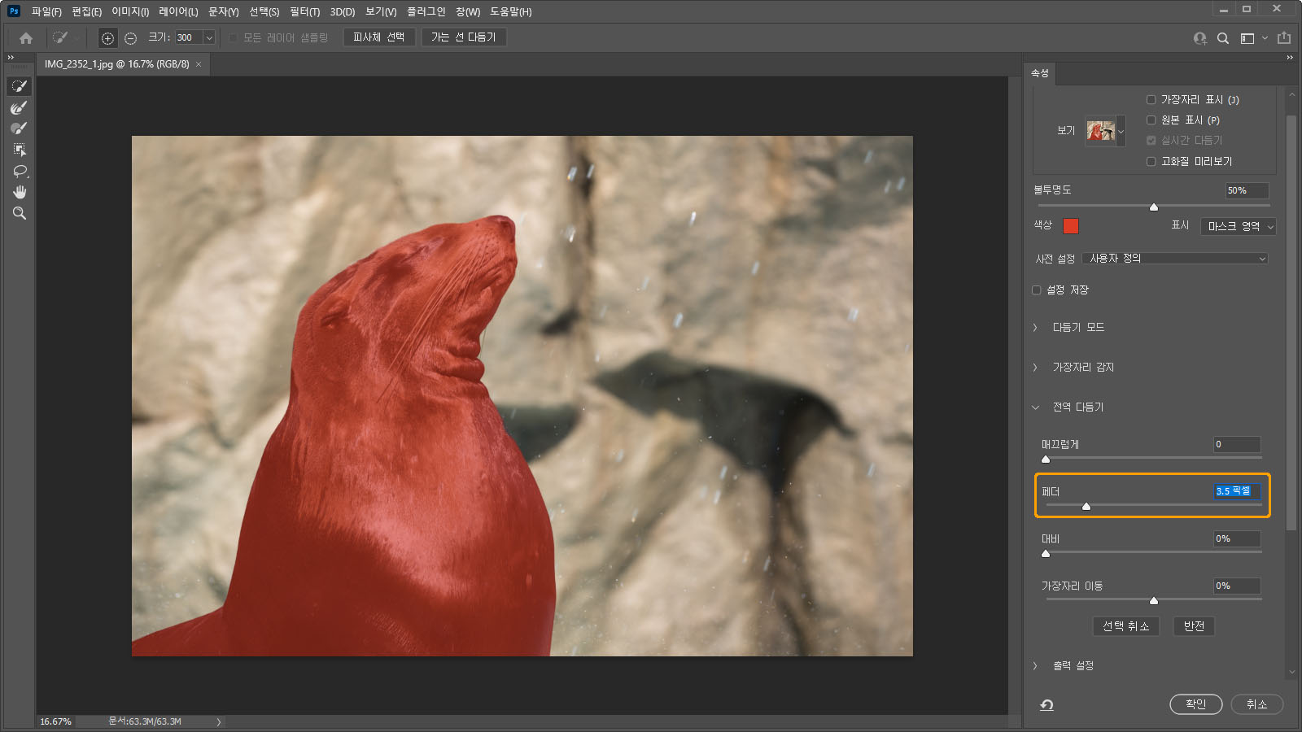Click the 불투명도 slider handle
This screenshot has height=732, width=1302.
click(1154, 207)
